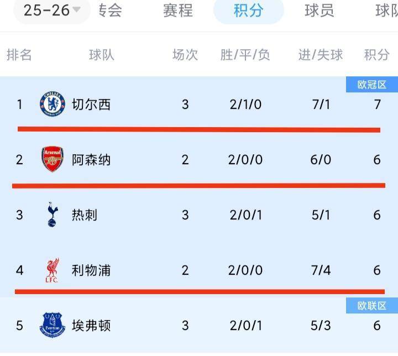Click the 欧联区 zone label
Image resolution: width=398 pixels, height=356 pixels.
[371, 306]
